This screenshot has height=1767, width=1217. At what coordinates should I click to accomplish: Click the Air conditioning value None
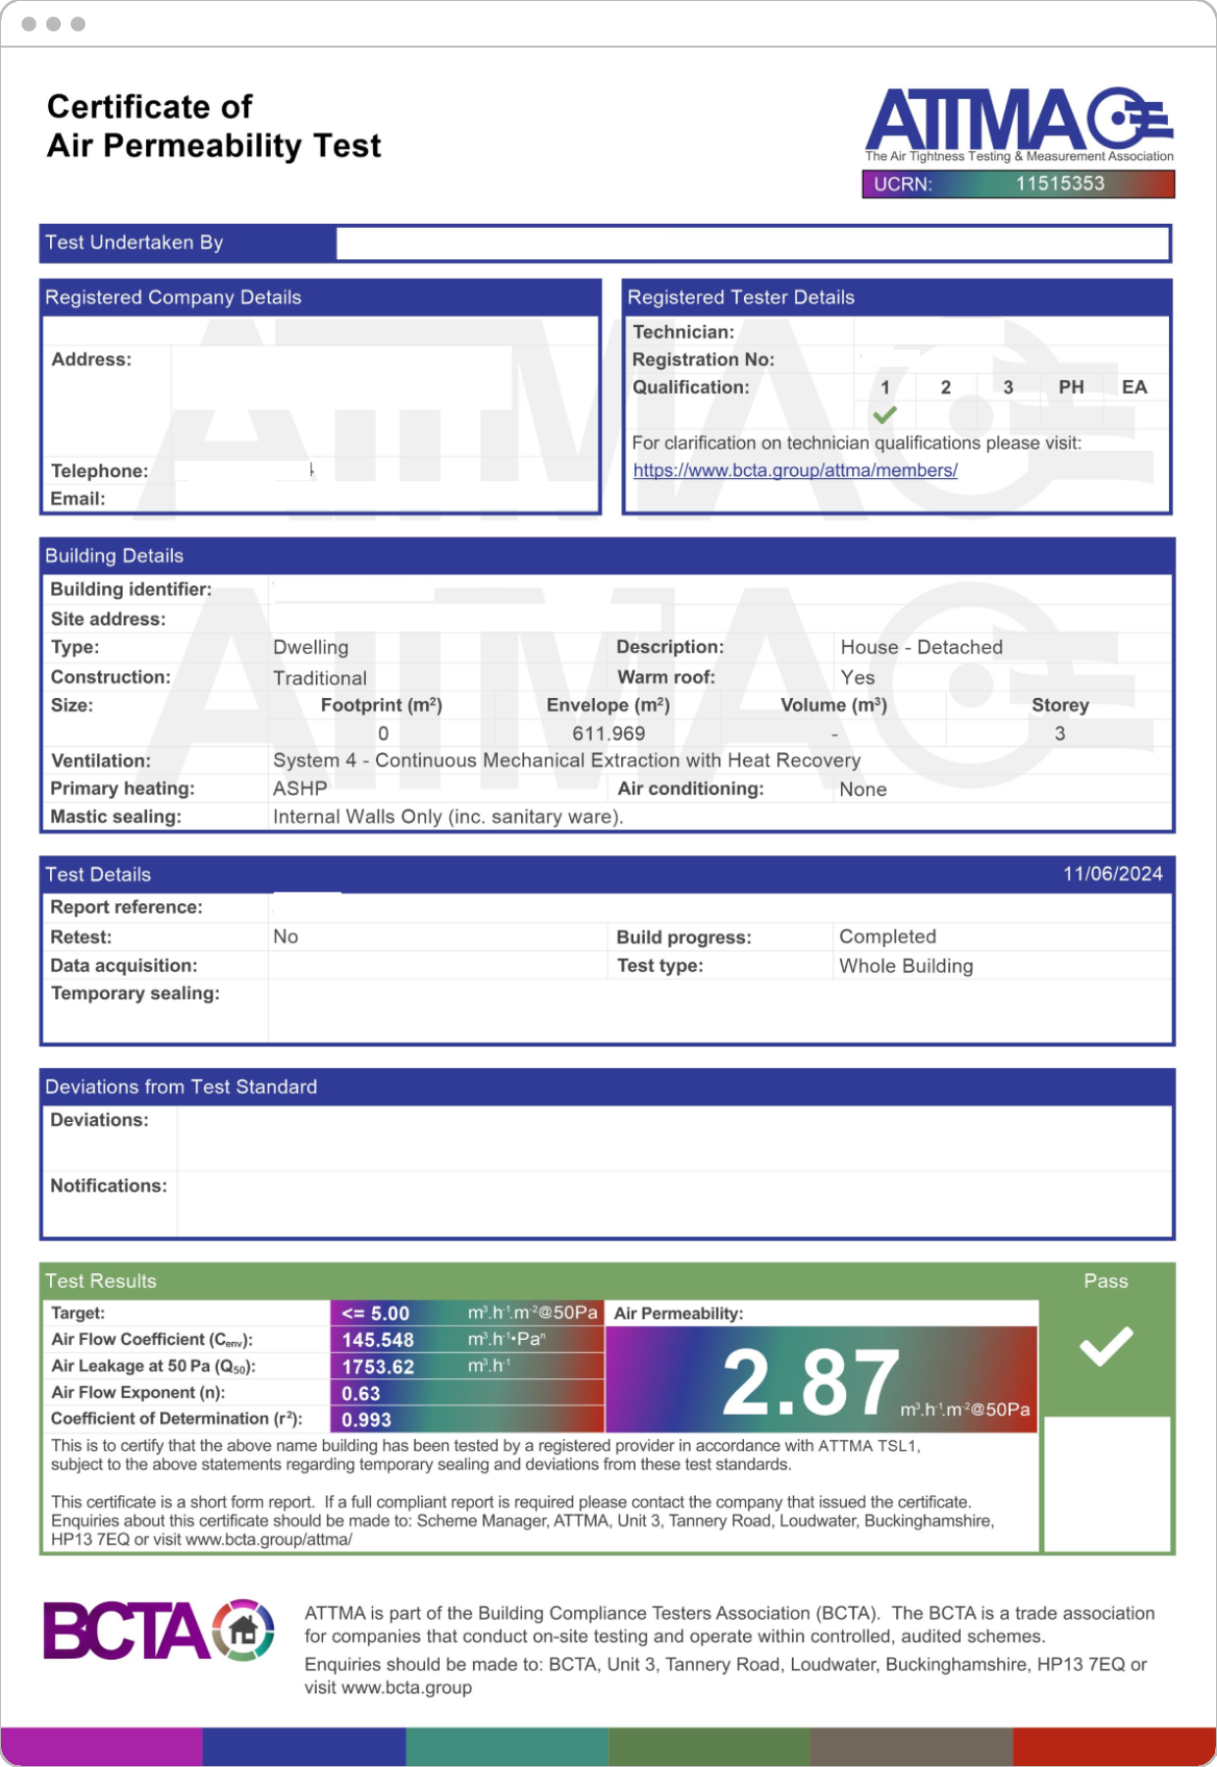click(863, 789)
